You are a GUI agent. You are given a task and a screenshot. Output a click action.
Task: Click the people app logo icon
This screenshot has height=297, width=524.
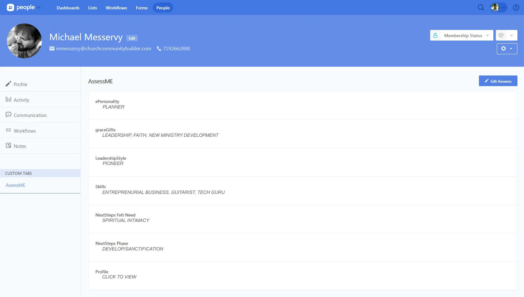point(11,7)
